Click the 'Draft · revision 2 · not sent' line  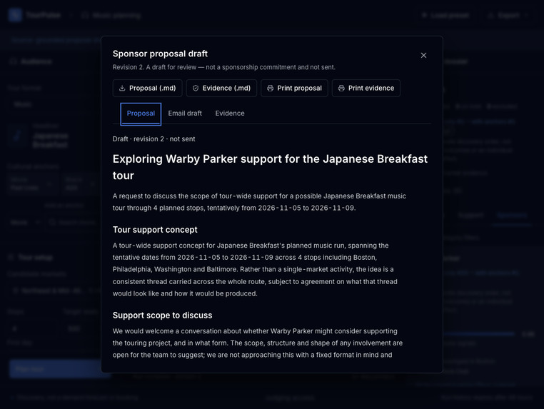pyautogui.click(x=153, y=139)
